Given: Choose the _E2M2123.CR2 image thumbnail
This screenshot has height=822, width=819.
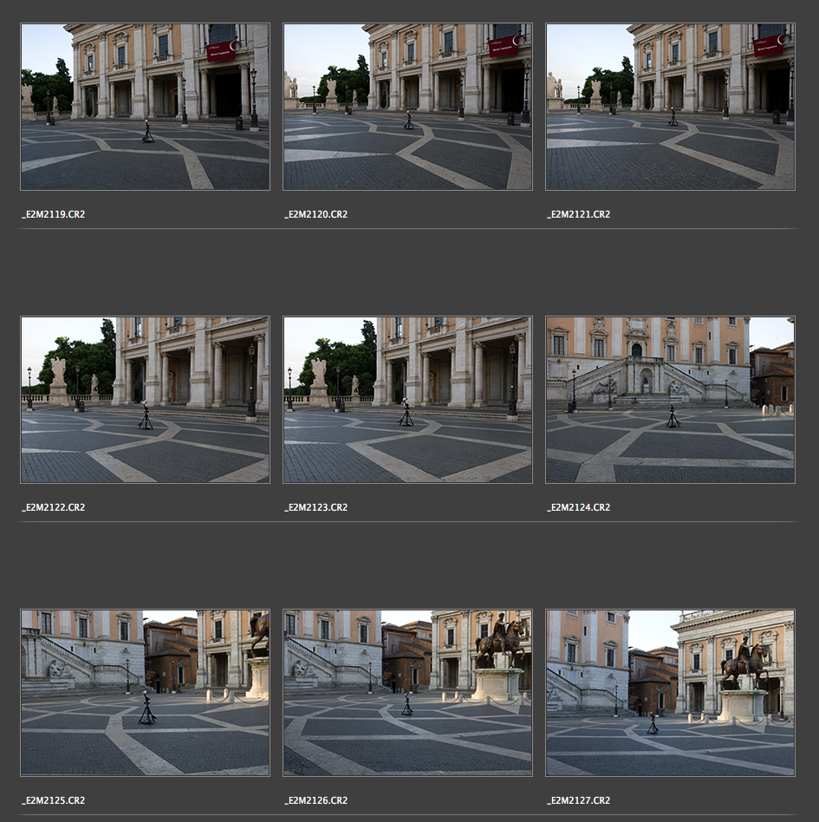Looking at the screenshot, I should point(407,400).
